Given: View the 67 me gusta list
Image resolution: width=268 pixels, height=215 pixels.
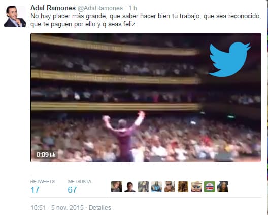Looking at the screenshot, I should [x=80, y=187].
